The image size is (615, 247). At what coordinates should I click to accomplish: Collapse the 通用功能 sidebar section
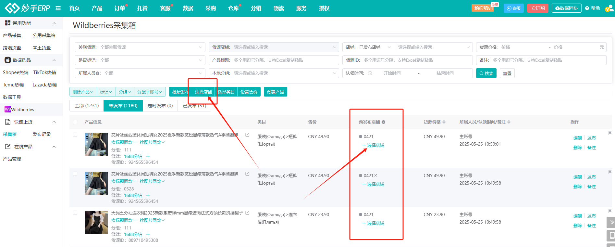(54, 23)
